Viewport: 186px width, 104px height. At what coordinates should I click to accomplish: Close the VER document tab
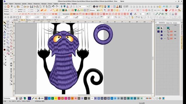(x=57, y=20)
